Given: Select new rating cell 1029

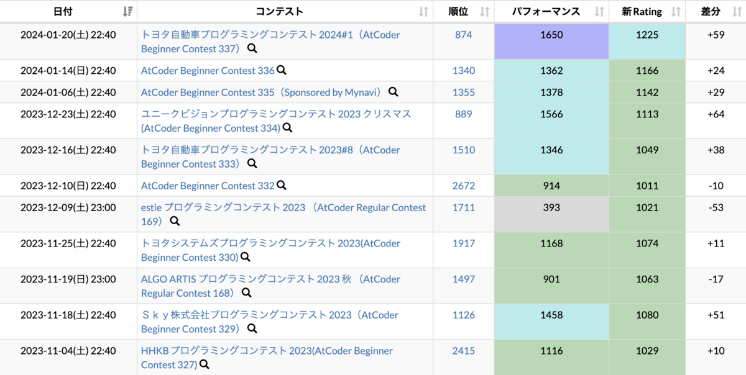Looking at the screenshot, I should pyautogui.click(x=647, y=358).
